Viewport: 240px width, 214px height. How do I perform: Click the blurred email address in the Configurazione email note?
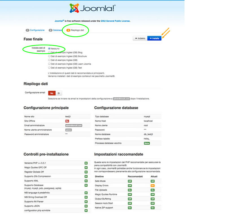point(121,99)
